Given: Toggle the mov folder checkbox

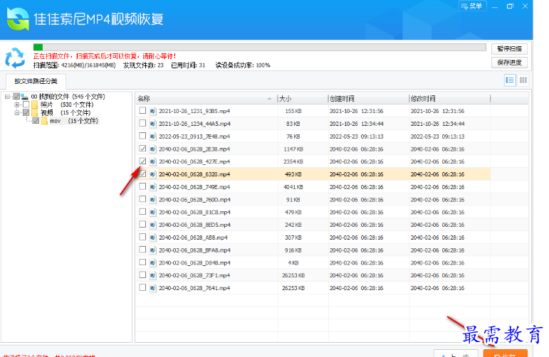Looking at the screenshot, I should [36, 121].
